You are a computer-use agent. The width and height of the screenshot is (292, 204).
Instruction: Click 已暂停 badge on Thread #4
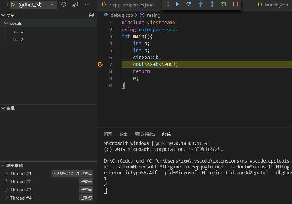click(86, 198)
